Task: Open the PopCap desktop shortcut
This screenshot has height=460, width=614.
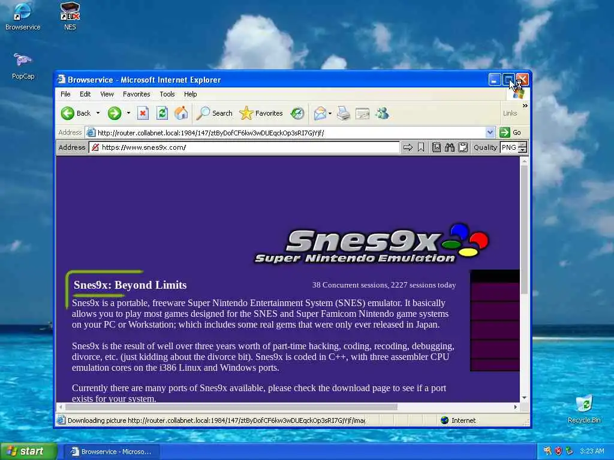Action: (x=23, y=66)
